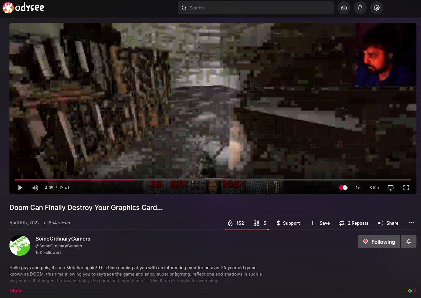Screen dimensions: 421x298
Task: Click the @SomeOrdinaryGamers handle
Action: pyautogui.click(x=59, y=246)
